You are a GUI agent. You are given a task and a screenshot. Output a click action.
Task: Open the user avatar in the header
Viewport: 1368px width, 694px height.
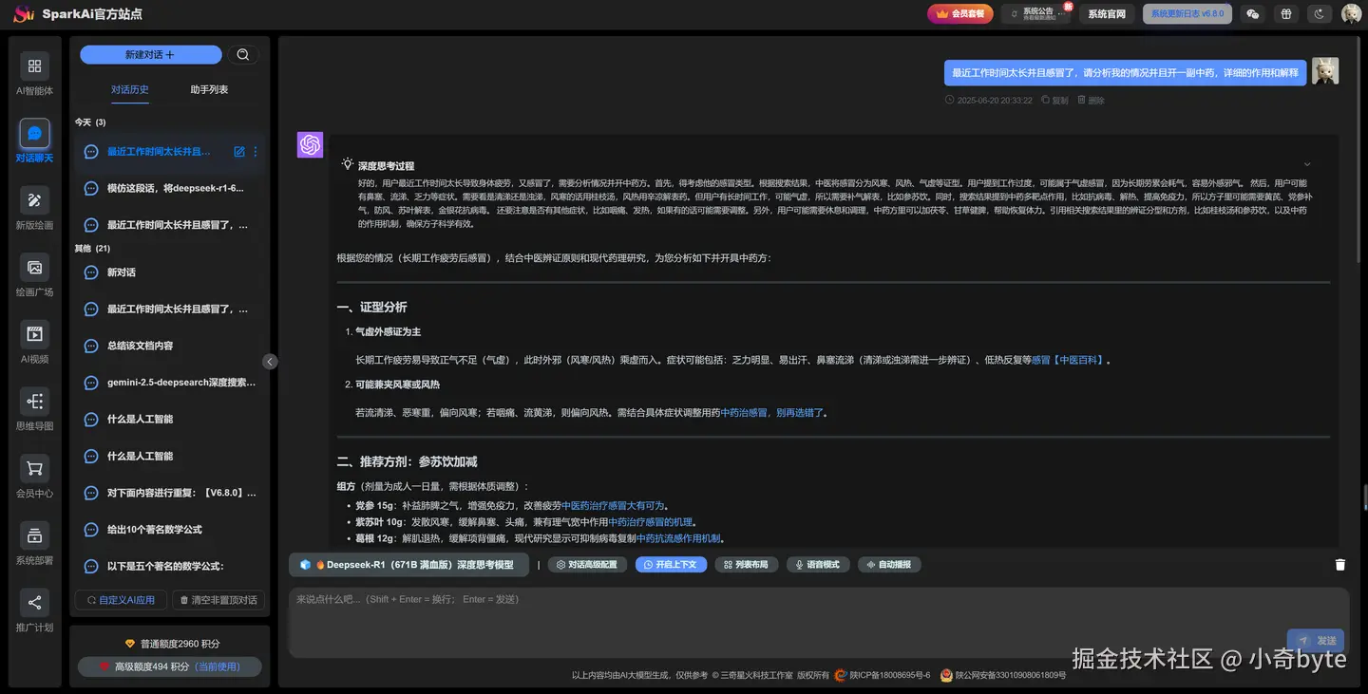coord(1351,14)
